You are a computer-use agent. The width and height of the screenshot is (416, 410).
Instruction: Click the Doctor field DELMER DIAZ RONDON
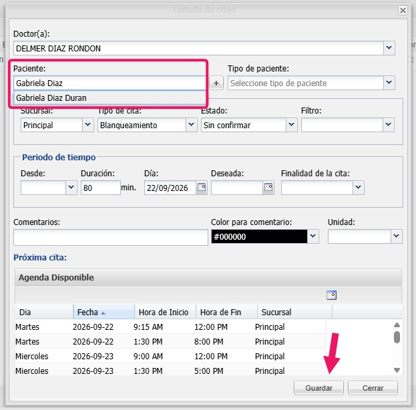tap(198, 48)
